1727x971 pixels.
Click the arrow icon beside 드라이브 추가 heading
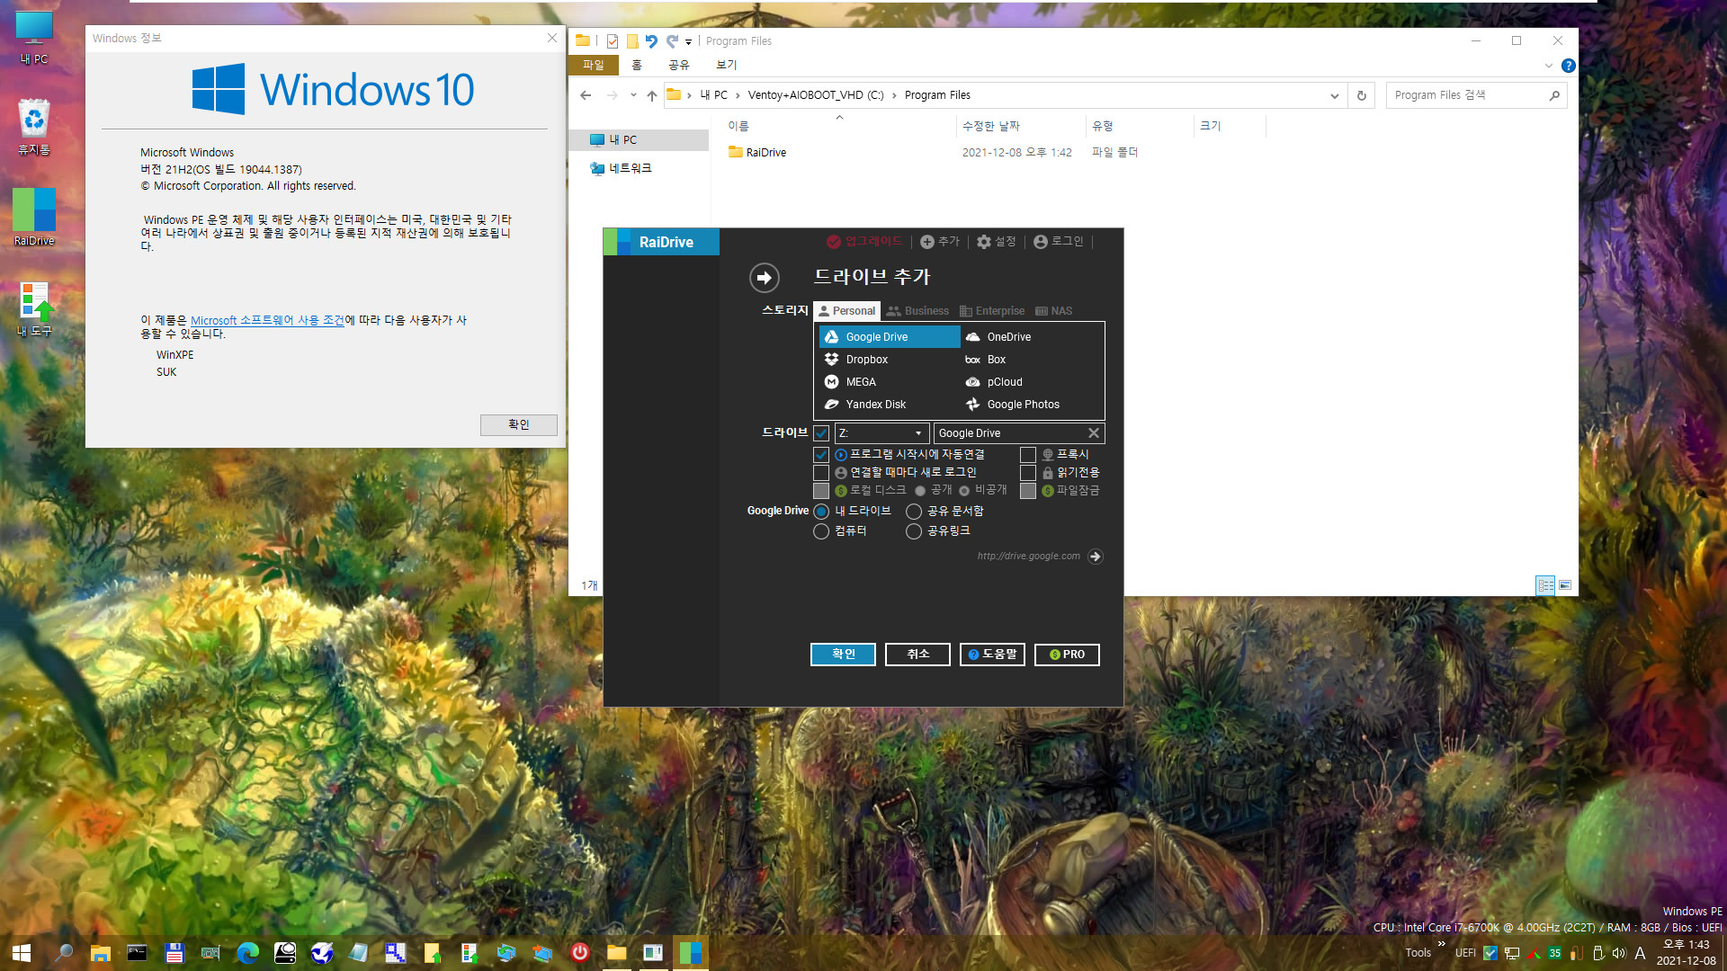coord(764,277)
